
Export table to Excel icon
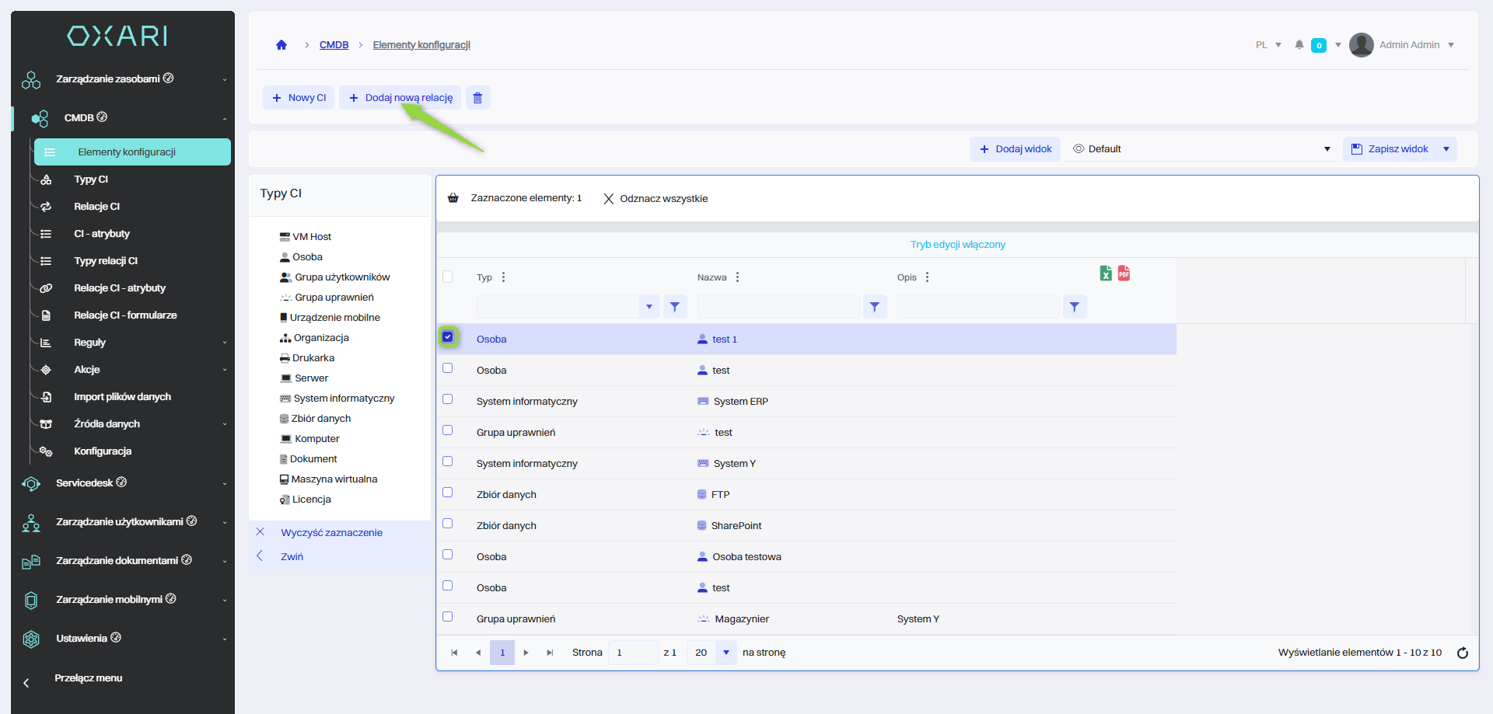click(1105, 273)
